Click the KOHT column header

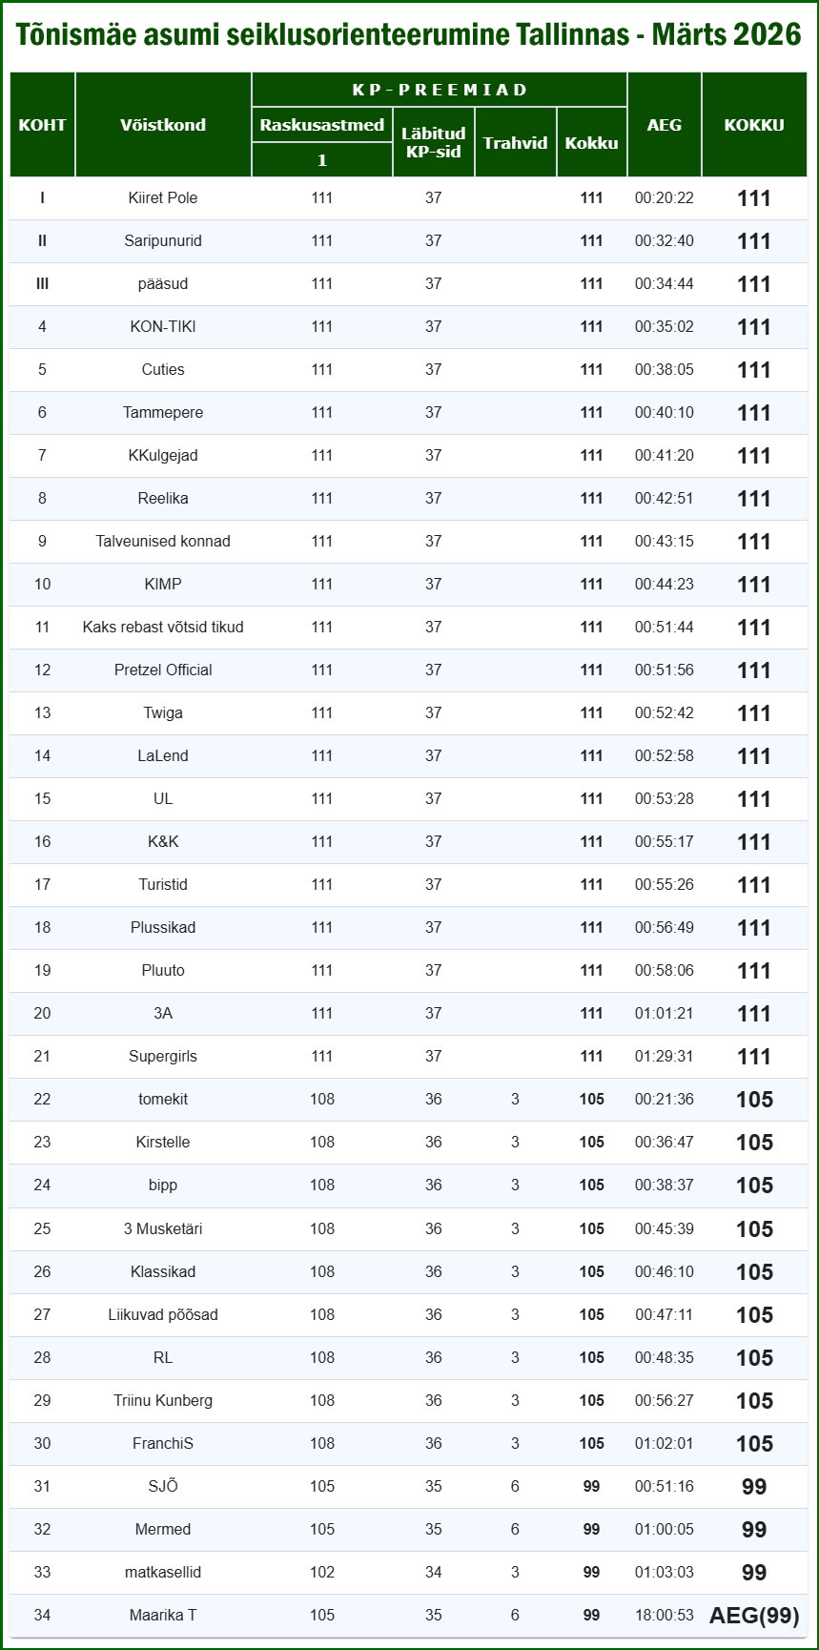42,125
